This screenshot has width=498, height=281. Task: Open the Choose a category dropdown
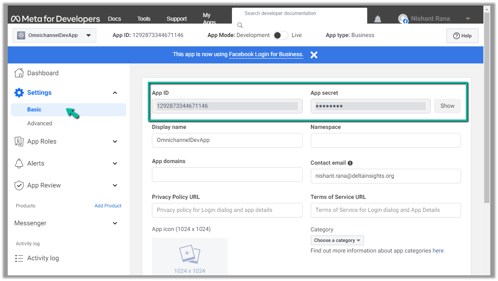coord(337,240)
